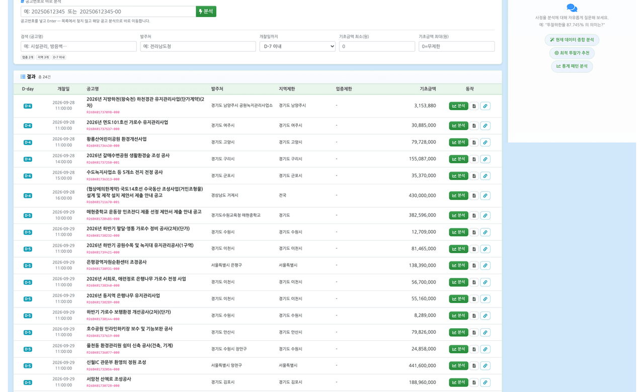The height and width of the screenshot is (392, 644).
Task: Open document icon for 12,709,000 row
Action: coord(474,232)
